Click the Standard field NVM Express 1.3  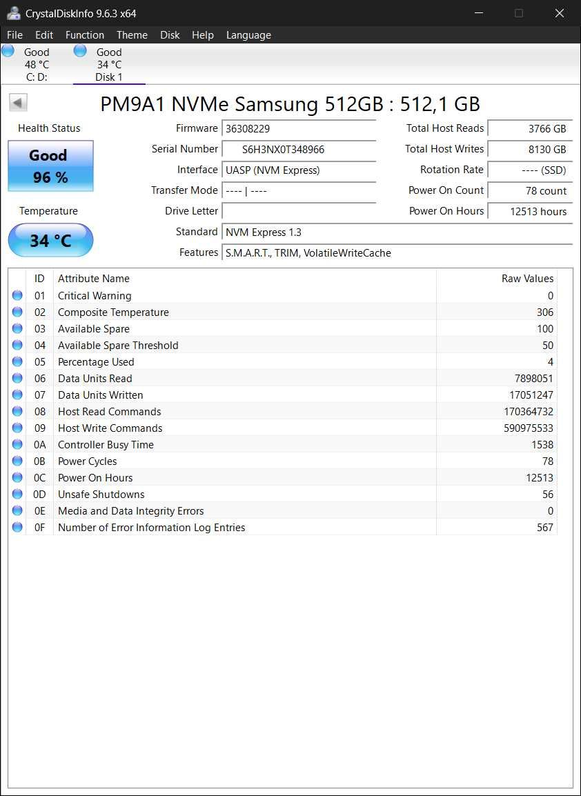(x=397, y=232)
